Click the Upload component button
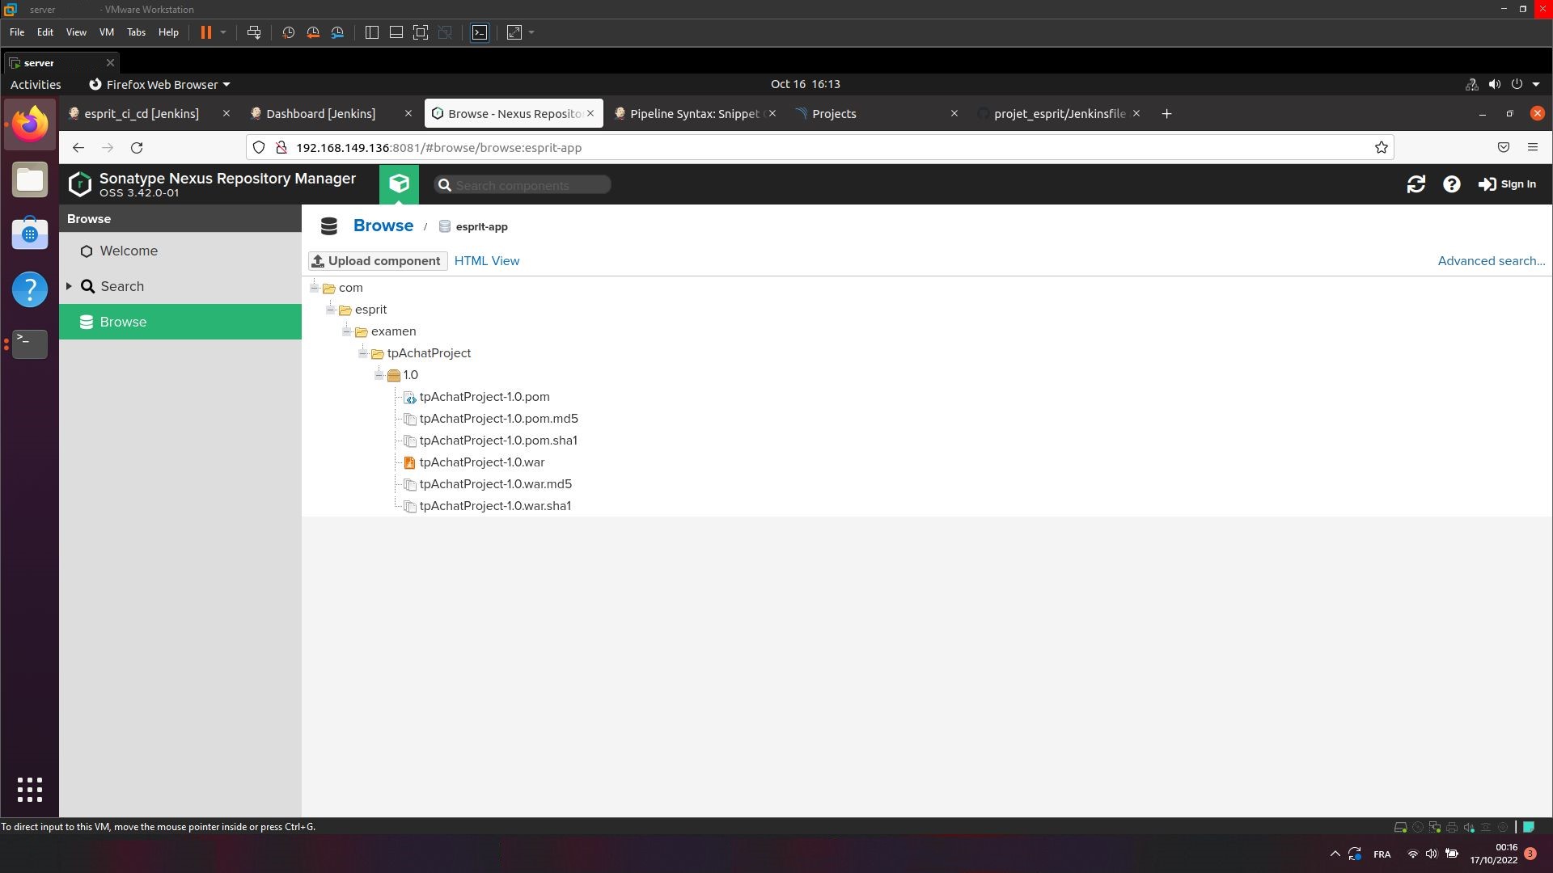The height and width of the screenshot is (873, 1553). click(376, 260)
